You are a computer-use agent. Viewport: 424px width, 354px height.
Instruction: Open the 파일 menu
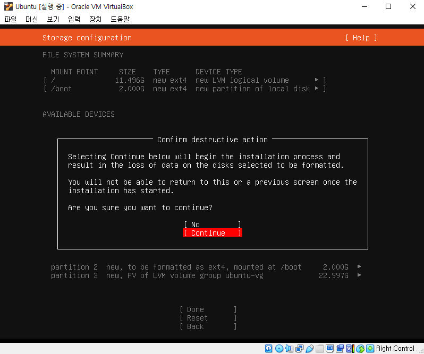11,19
